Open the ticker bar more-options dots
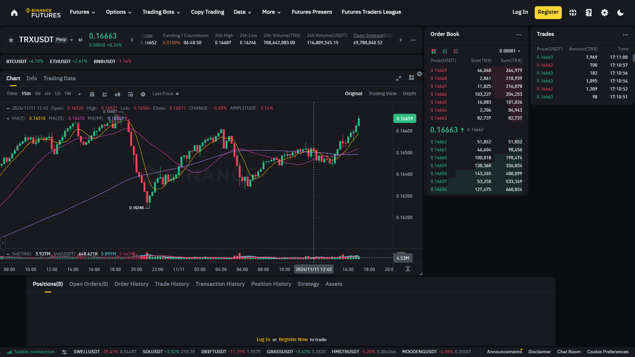The width and height of the screenshot is (635, 357). click(x=413, y=40)
